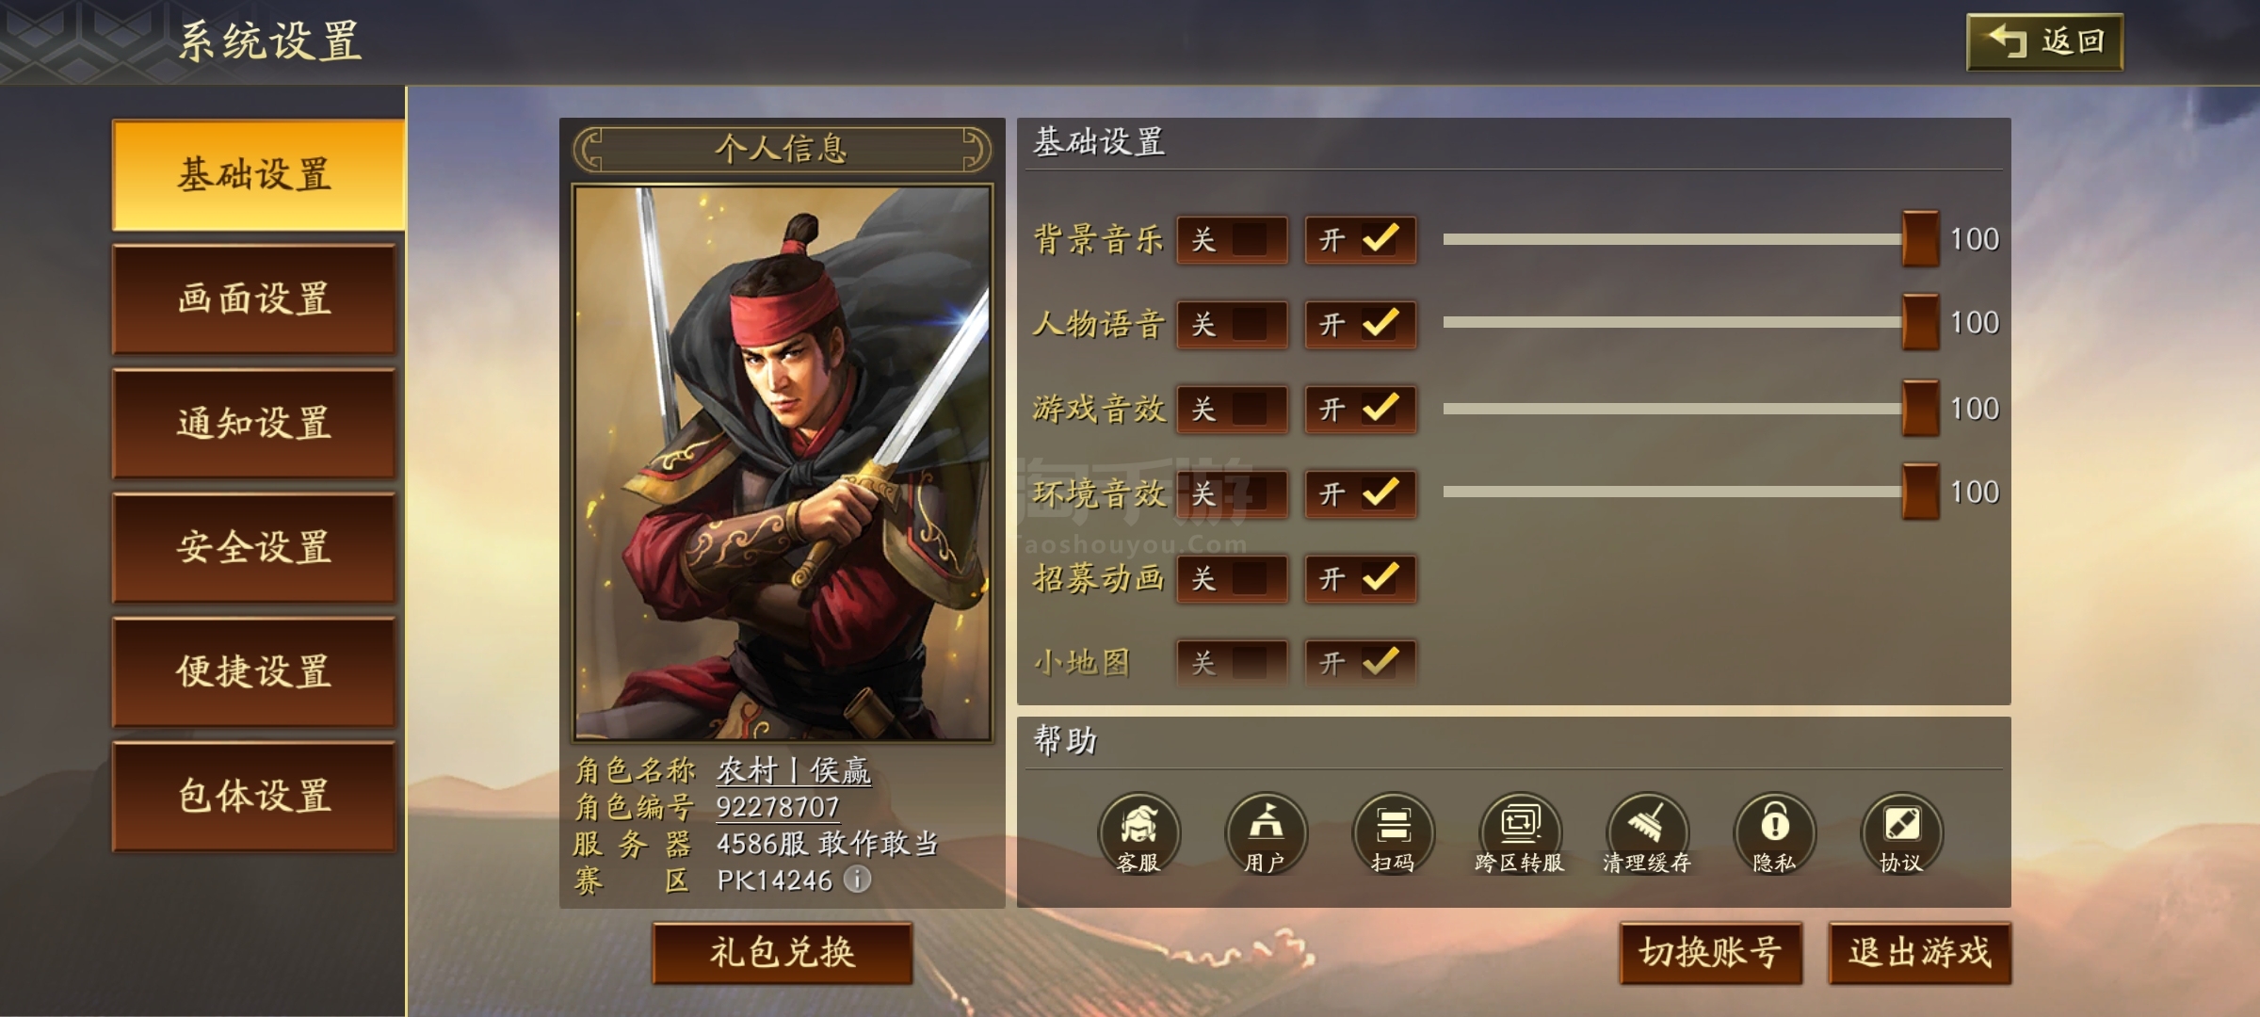Click the 返回 back button
The image size is (2260, 1017).
pyautogui.click(x=2044, y=41)
